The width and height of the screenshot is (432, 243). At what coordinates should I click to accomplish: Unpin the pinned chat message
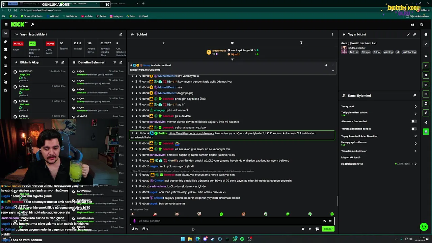tap(326, 65)
